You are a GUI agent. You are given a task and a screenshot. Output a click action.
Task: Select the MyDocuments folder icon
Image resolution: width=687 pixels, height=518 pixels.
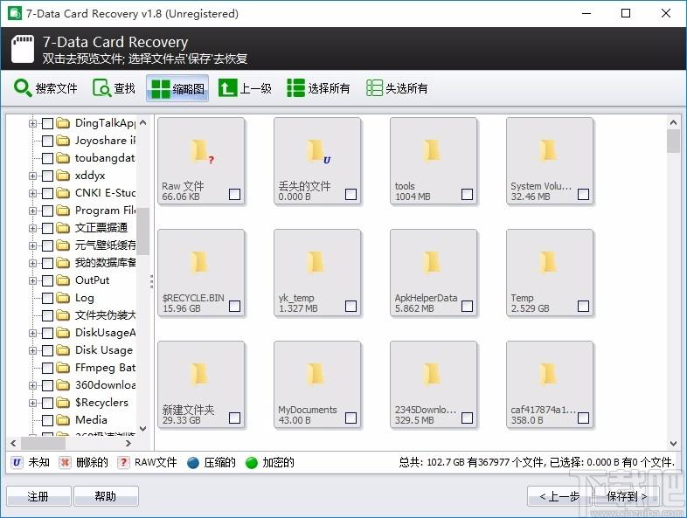click(x=316, y=374)
